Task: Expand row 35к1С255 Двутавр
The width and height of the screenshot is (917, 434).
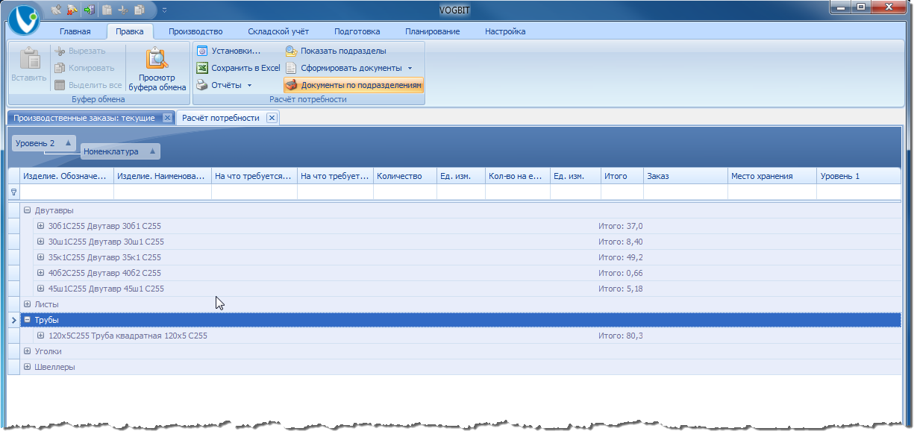Action: coord(41,257)
